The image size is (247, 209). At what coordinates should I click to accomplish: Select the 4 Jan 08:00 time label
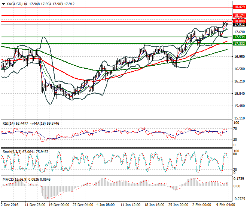point(106,205)
